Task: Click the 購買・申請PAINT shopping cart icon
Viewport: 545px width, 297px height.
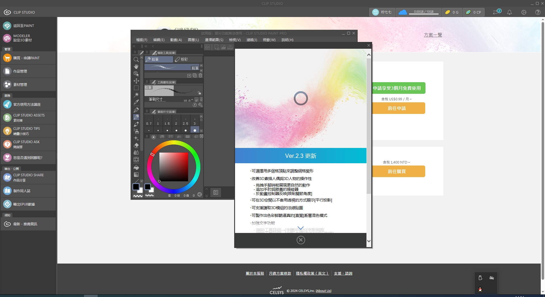Action: (7, 58)
